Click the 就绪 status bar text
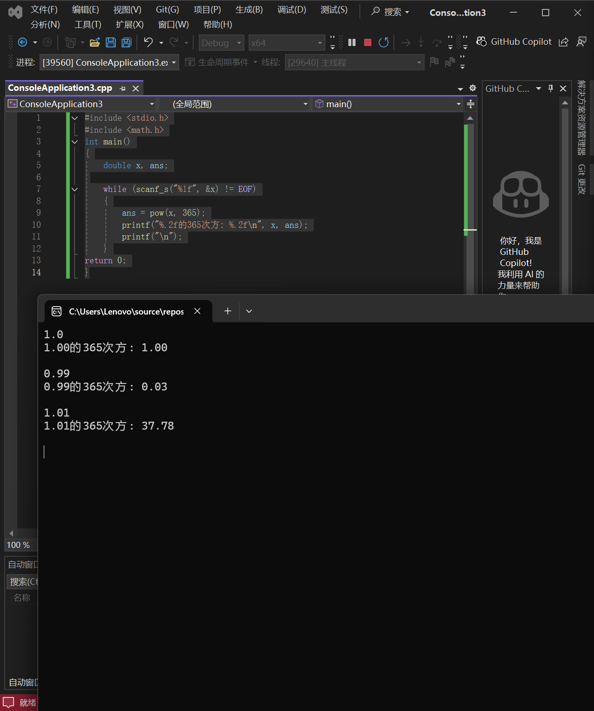 pos(27,703)
